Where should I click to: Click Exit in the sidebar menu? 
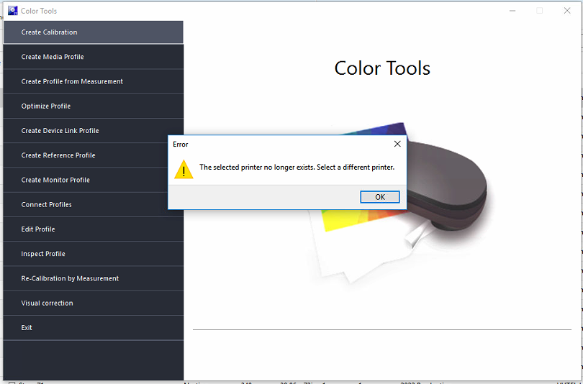94,328
